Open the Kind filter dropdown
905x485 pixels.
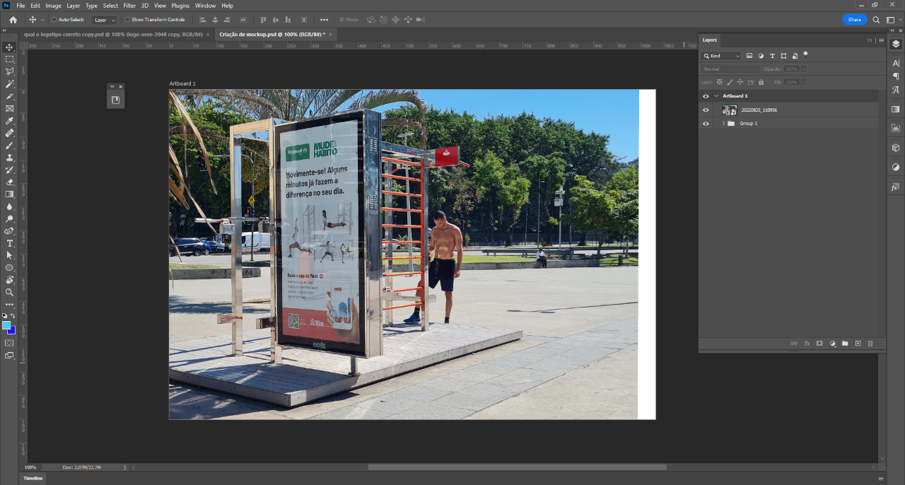721,56
